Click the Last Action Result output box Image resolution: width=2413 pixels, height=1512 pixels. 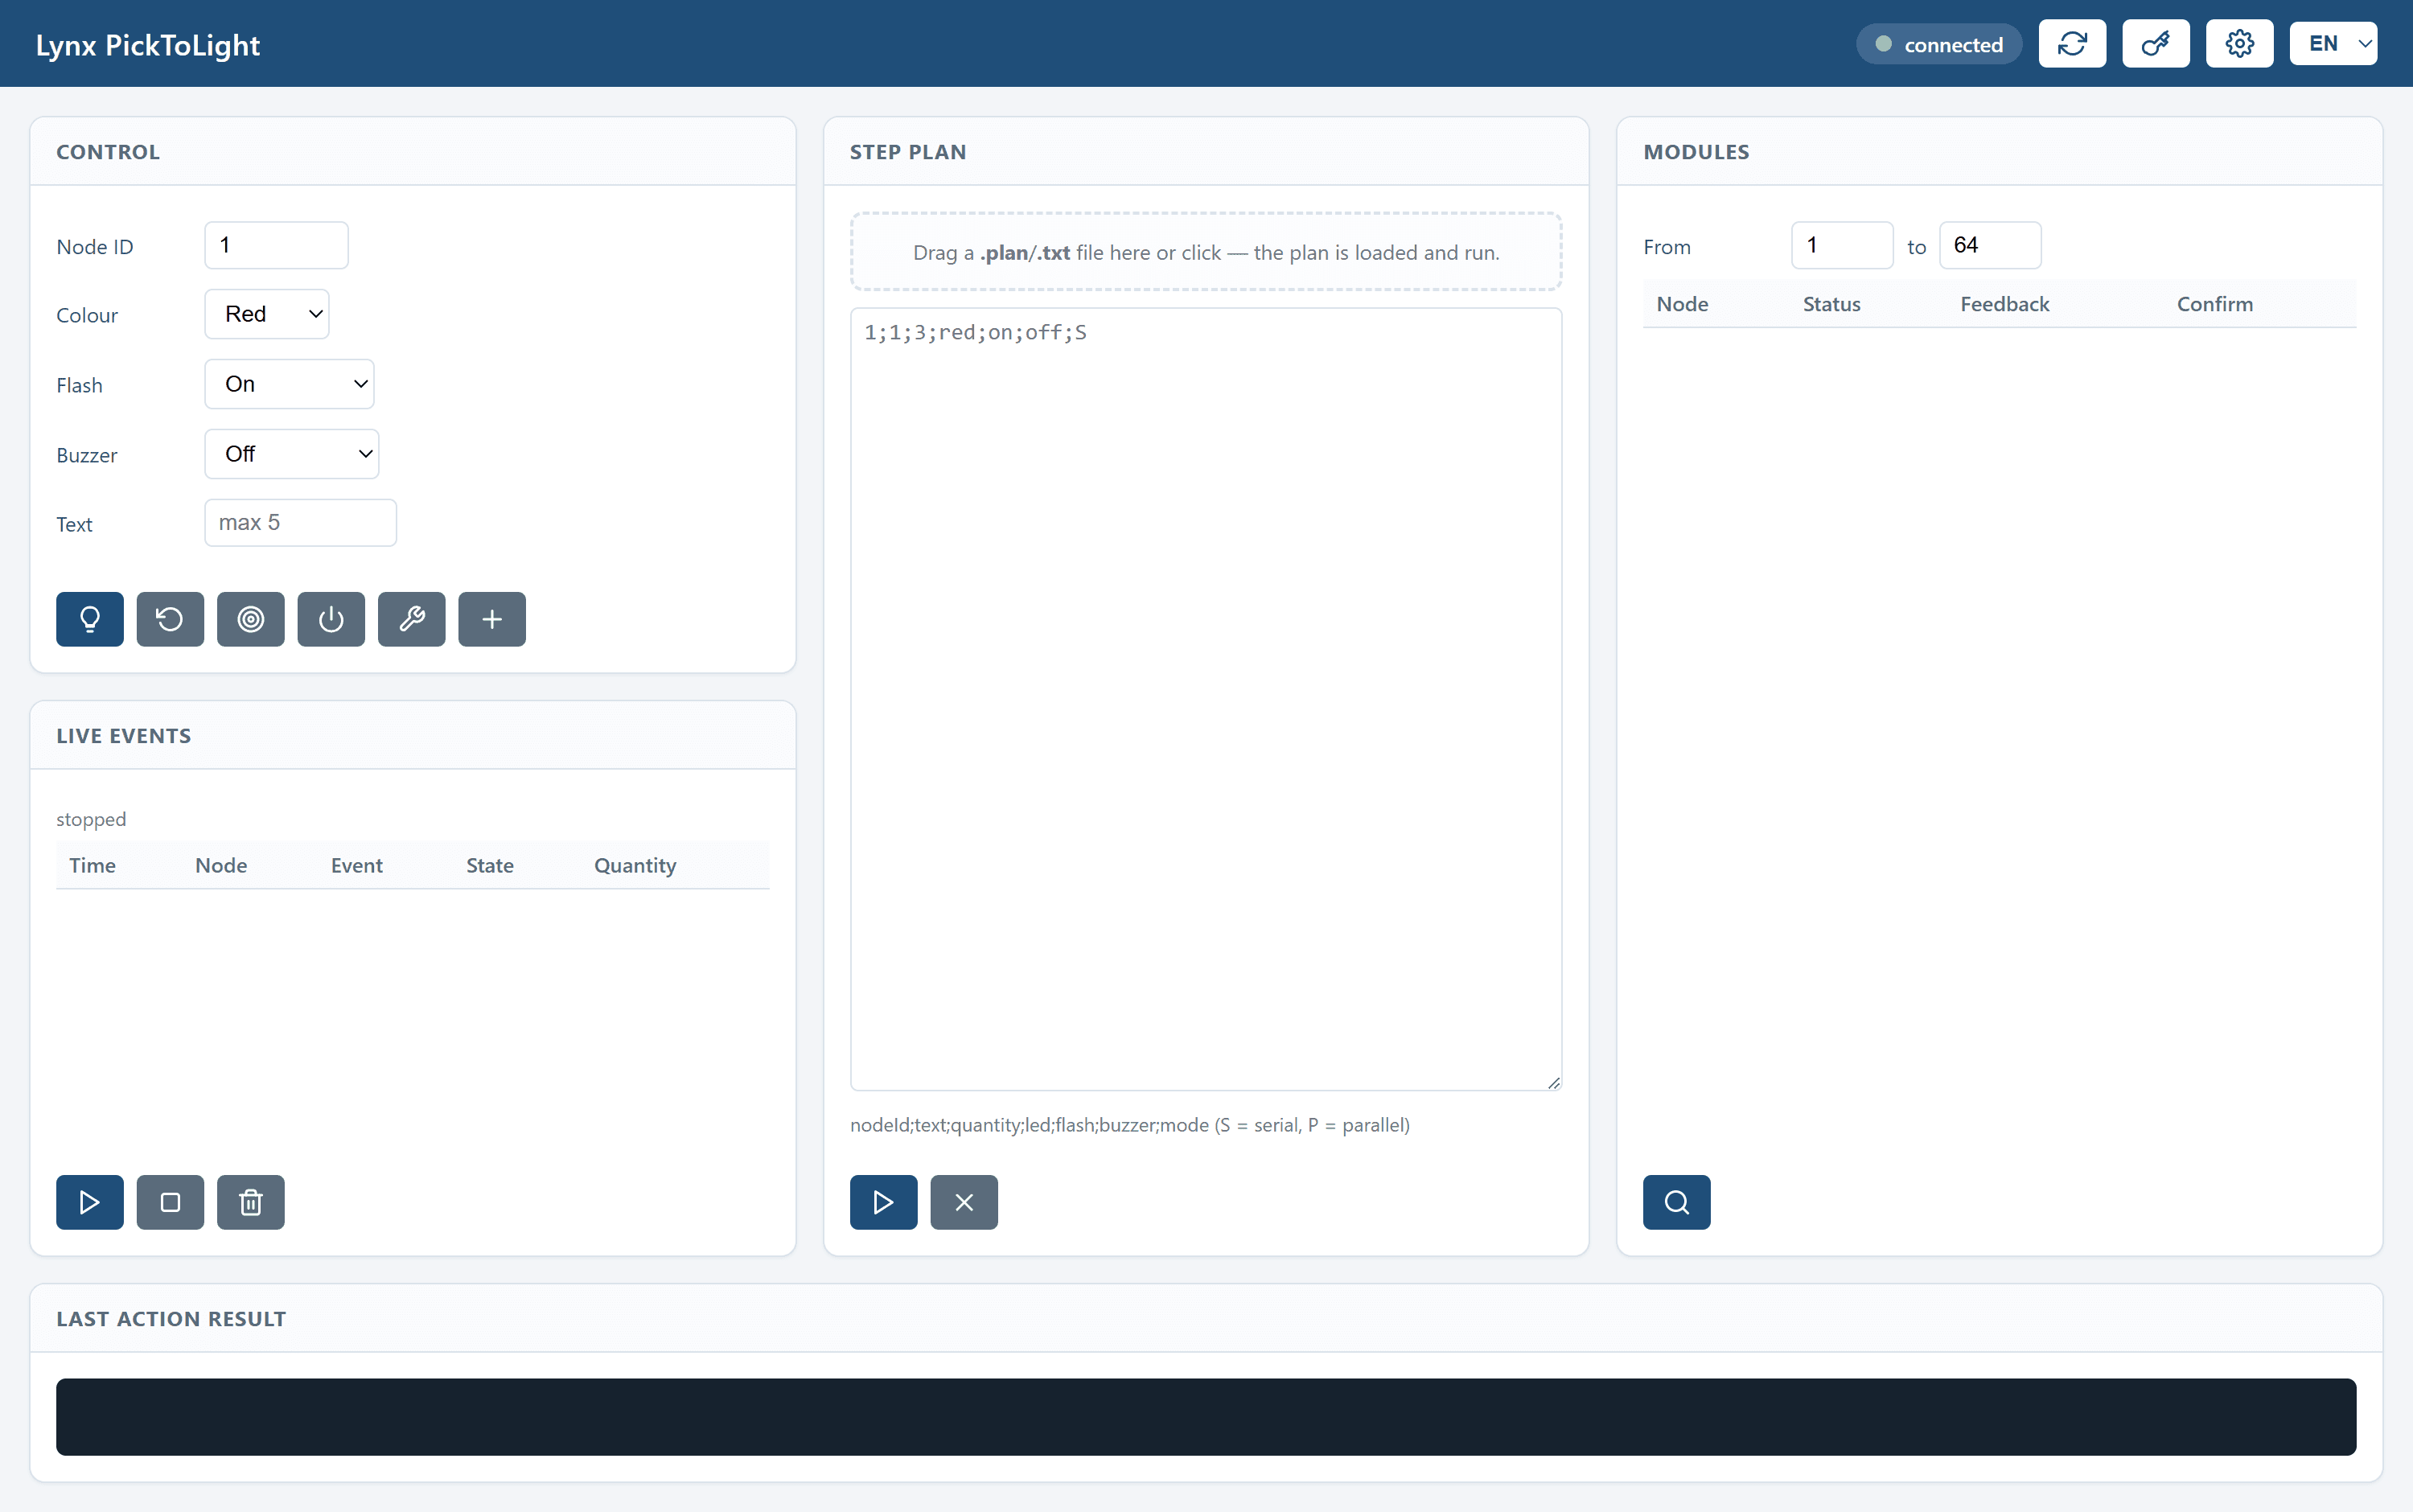(1206, 1417)
